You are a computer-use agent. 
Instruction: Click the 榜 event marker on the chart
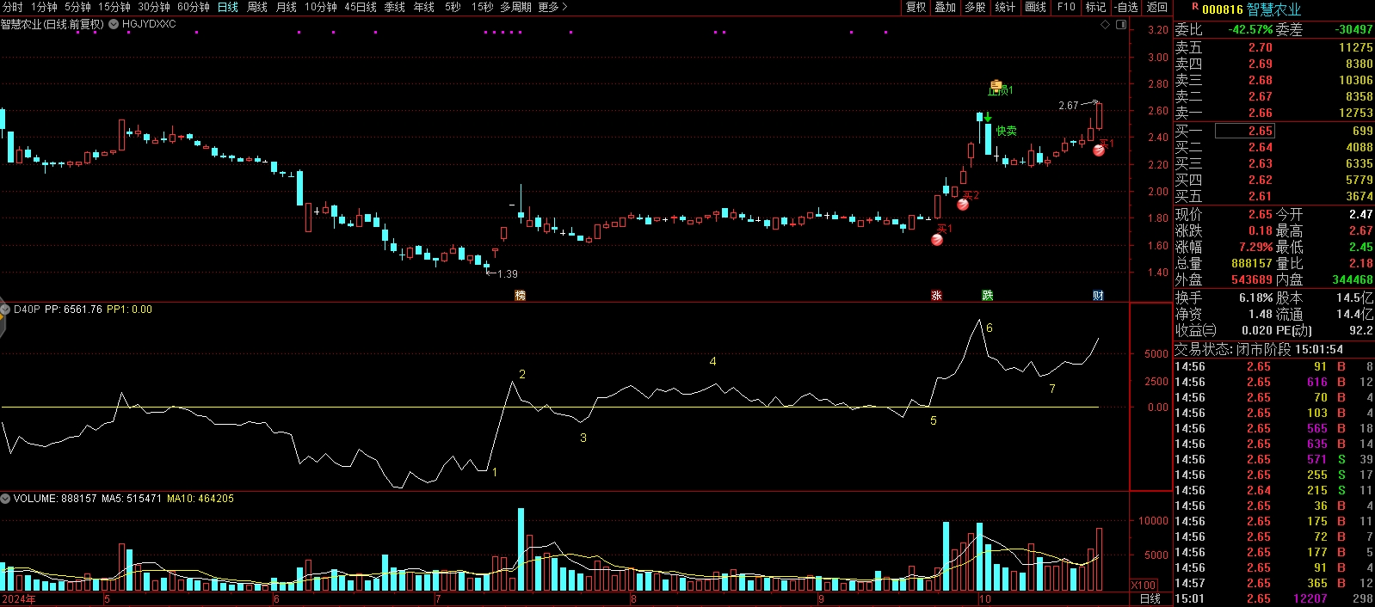(520, 295)
